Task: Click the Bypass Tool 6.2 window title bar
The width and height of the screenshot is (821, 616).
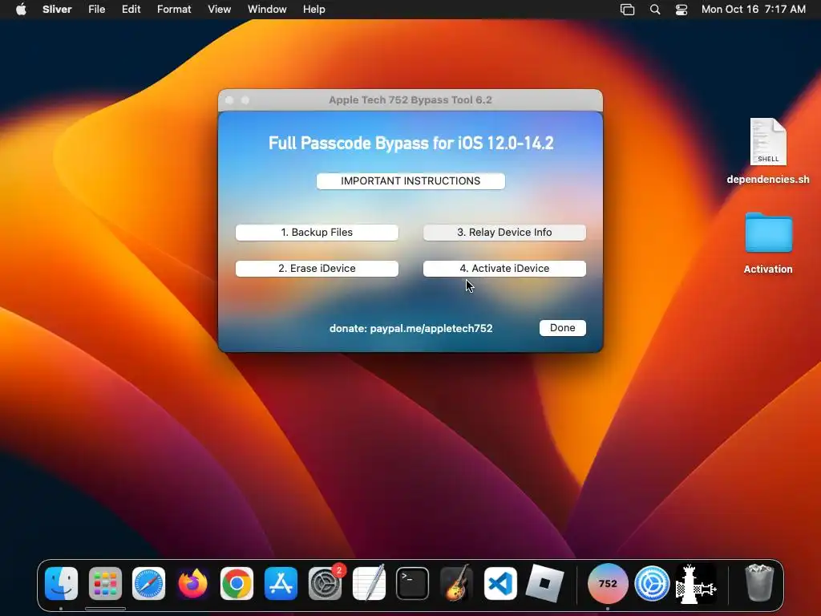Action: (410, 100)
